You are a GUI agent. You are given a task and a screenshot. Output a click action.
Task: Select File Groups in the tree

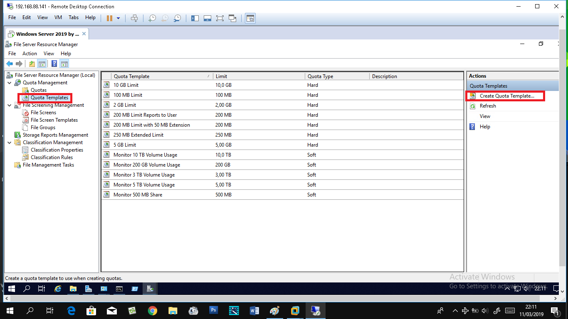[x=43, y=128]
